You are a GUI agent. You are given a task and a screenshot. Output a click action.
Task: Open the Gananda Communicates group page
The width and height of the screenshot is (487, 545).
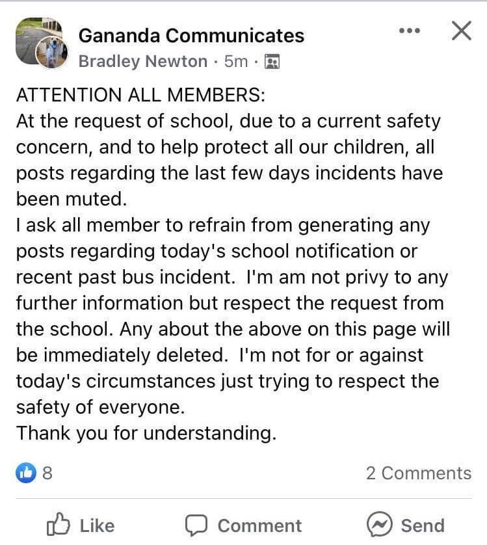coord(191,36)
